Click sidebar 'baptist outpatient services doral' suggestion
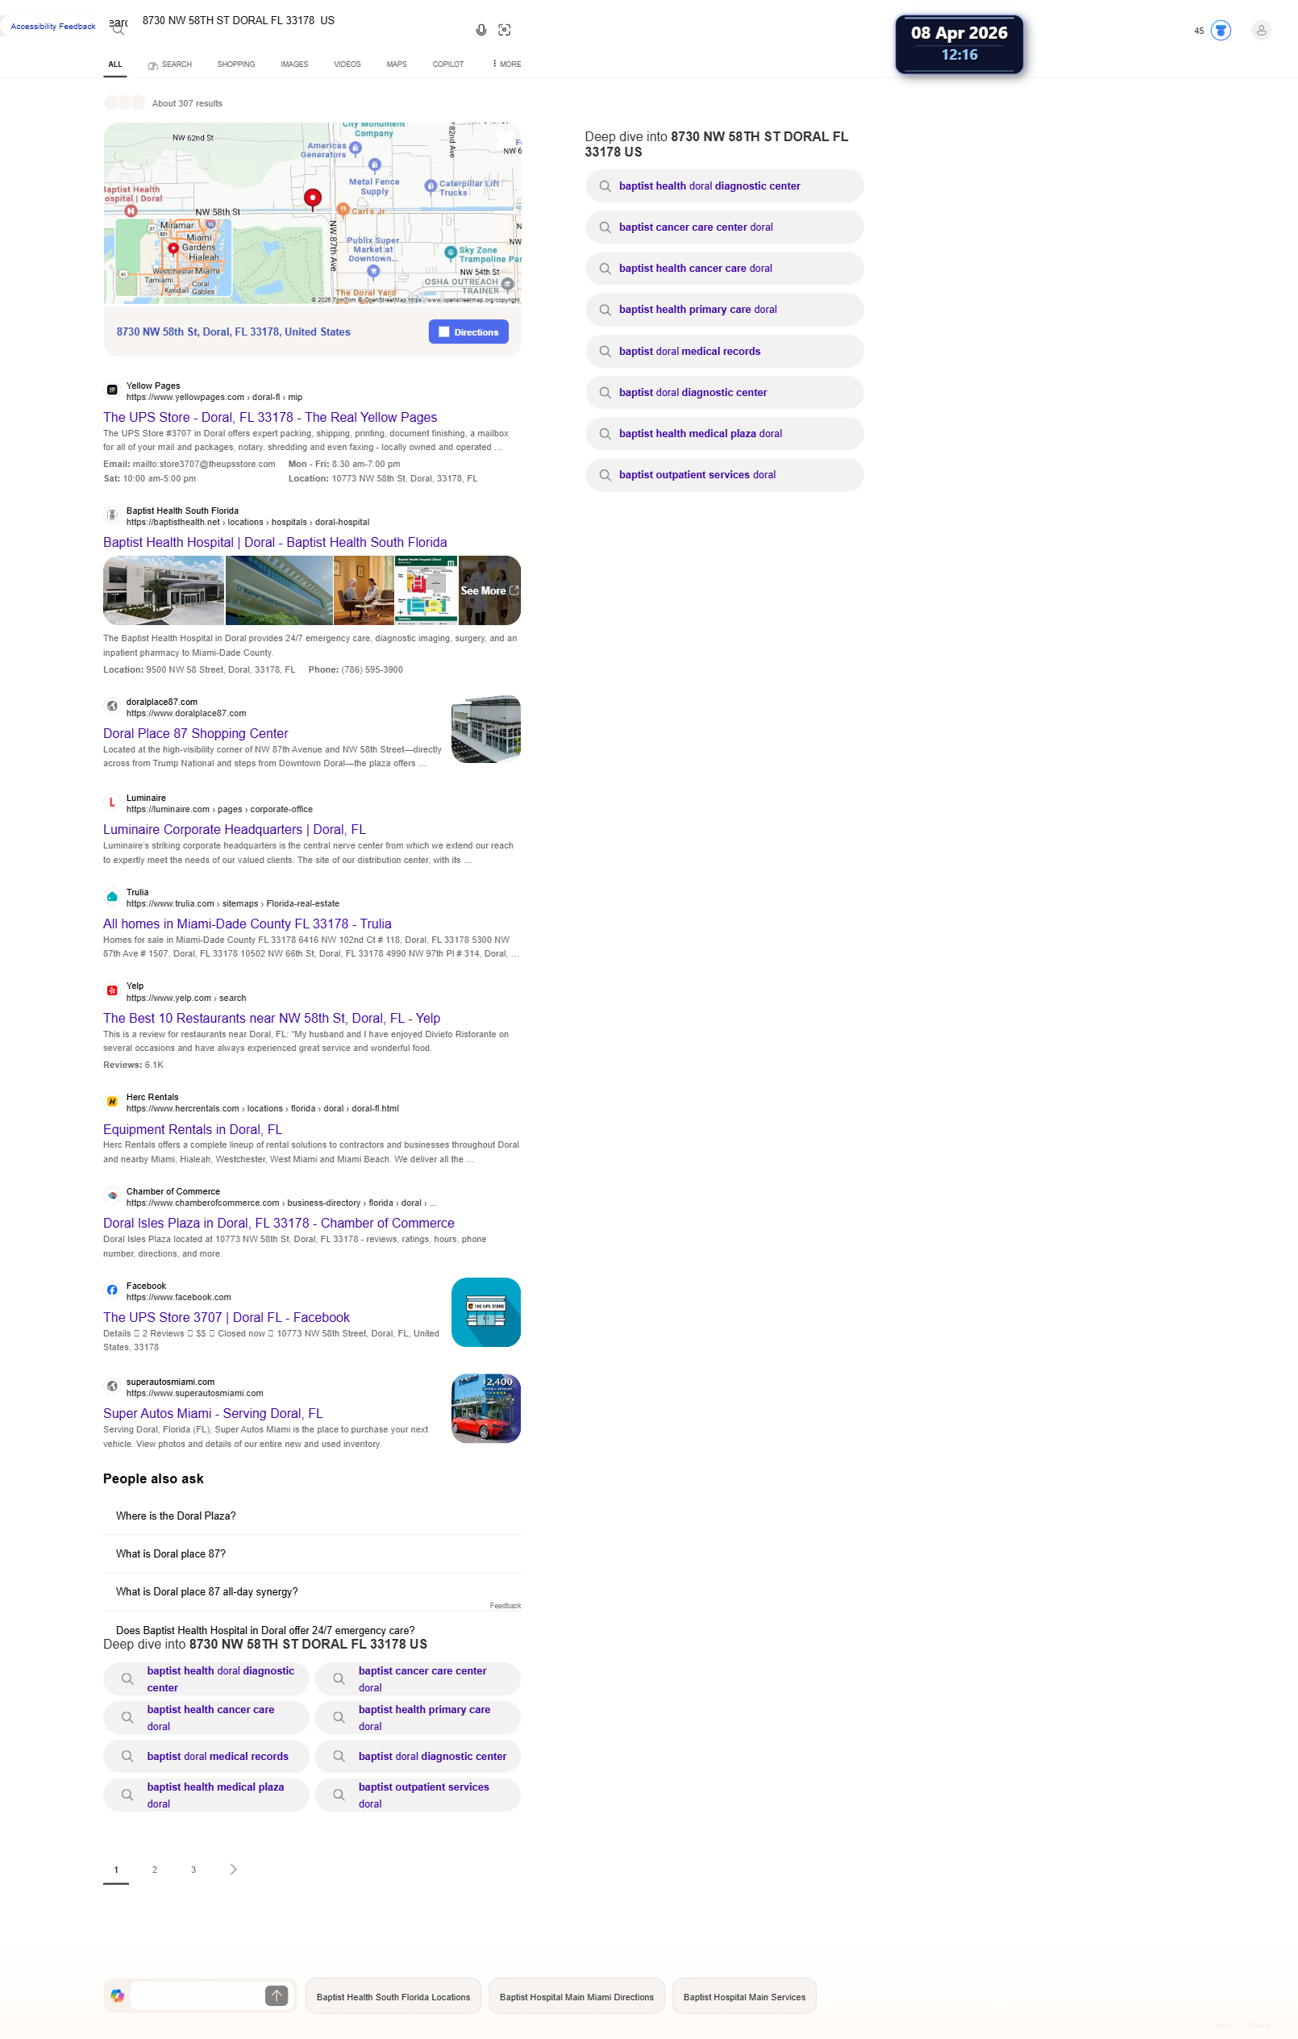The width and height of the screenshot is (1298, 2039). coord(724,475)
